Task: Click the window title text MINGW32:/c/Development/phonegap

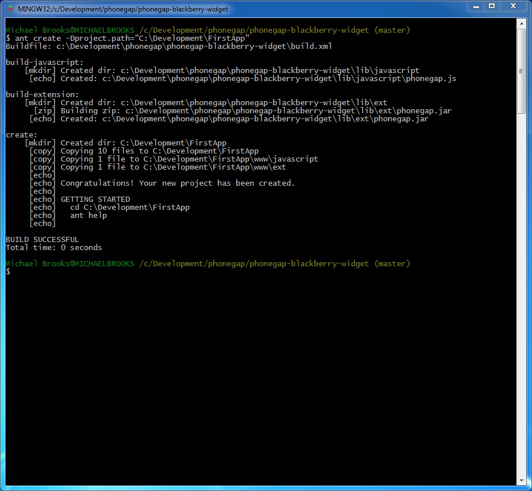Action: (123, 9)
